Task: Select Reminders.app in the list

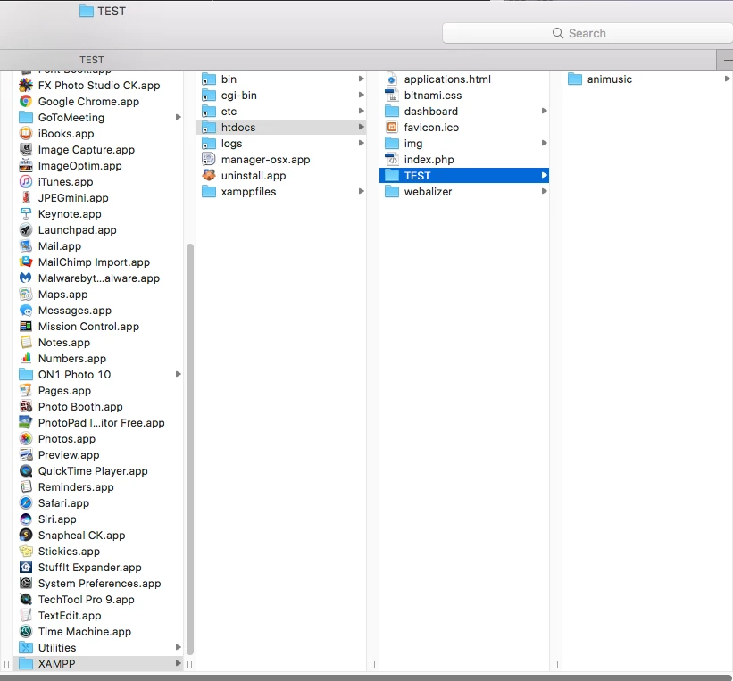Action: pyautogui.click(x=98, y=487)
